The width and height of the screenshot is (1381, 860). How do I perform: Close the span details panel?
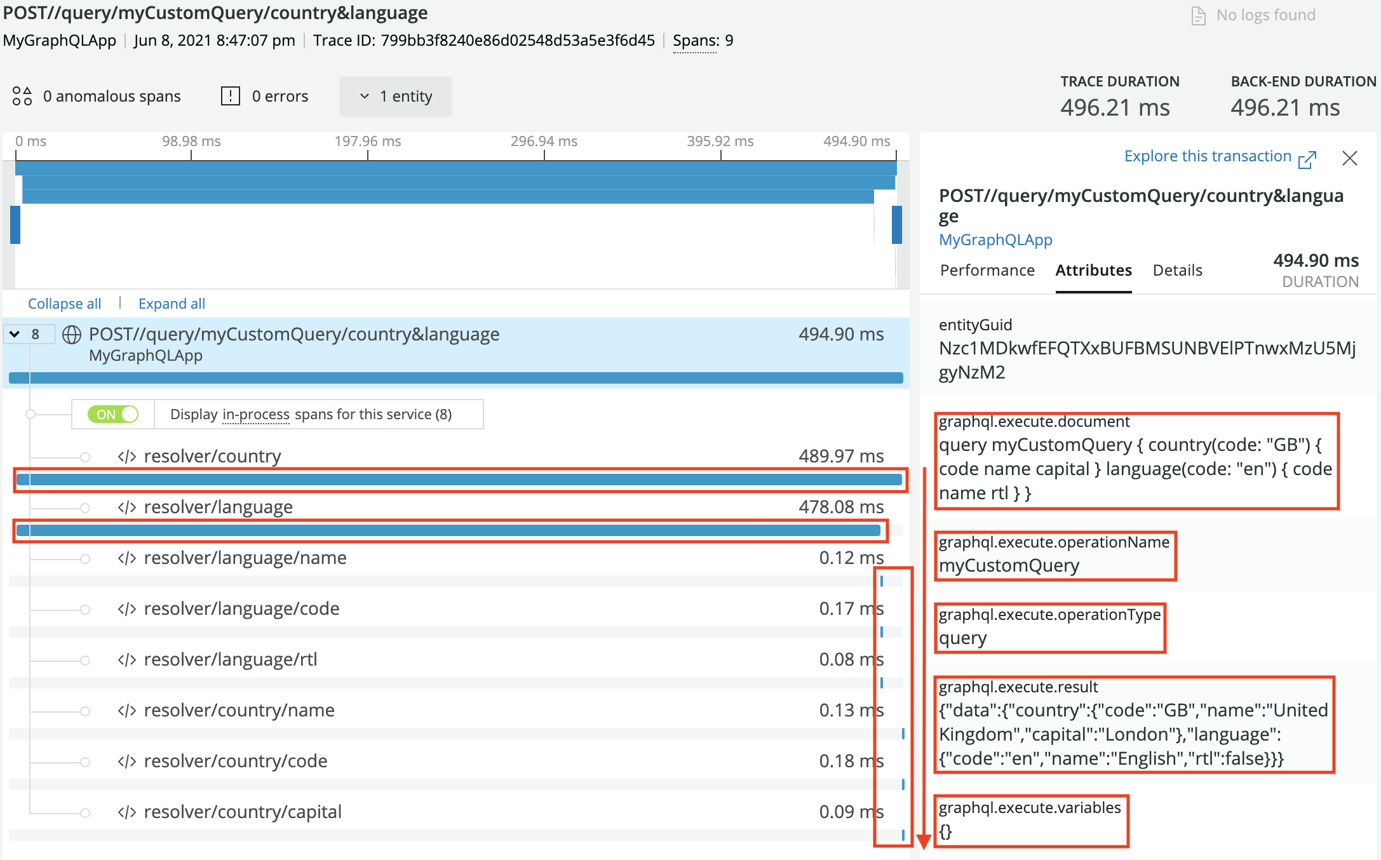(x=1349, y=158)
